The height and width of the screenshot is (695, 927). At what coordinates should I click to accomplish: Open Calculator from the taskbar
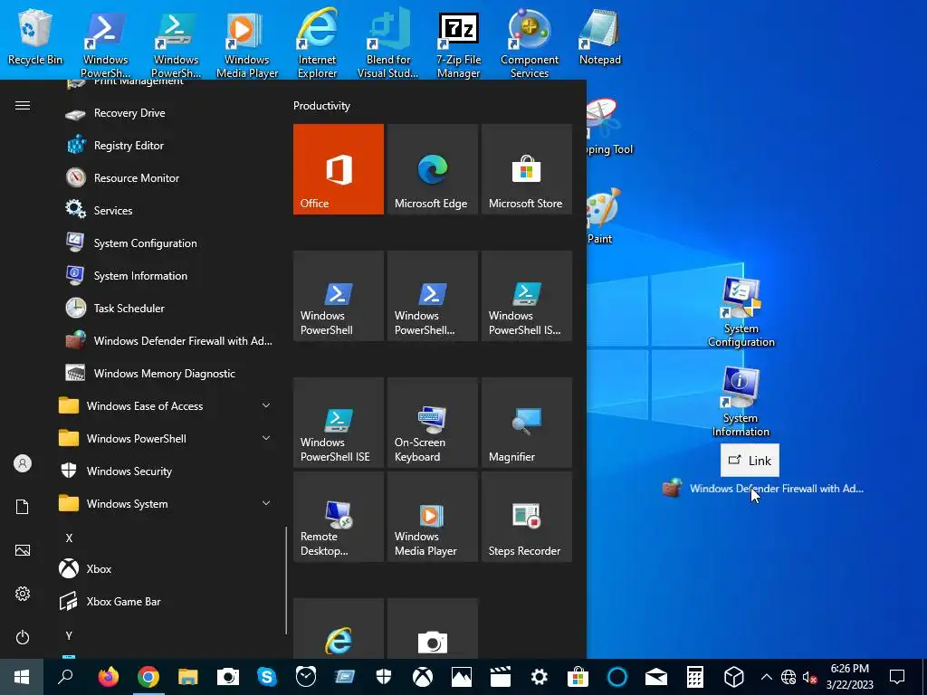point(694,677)
